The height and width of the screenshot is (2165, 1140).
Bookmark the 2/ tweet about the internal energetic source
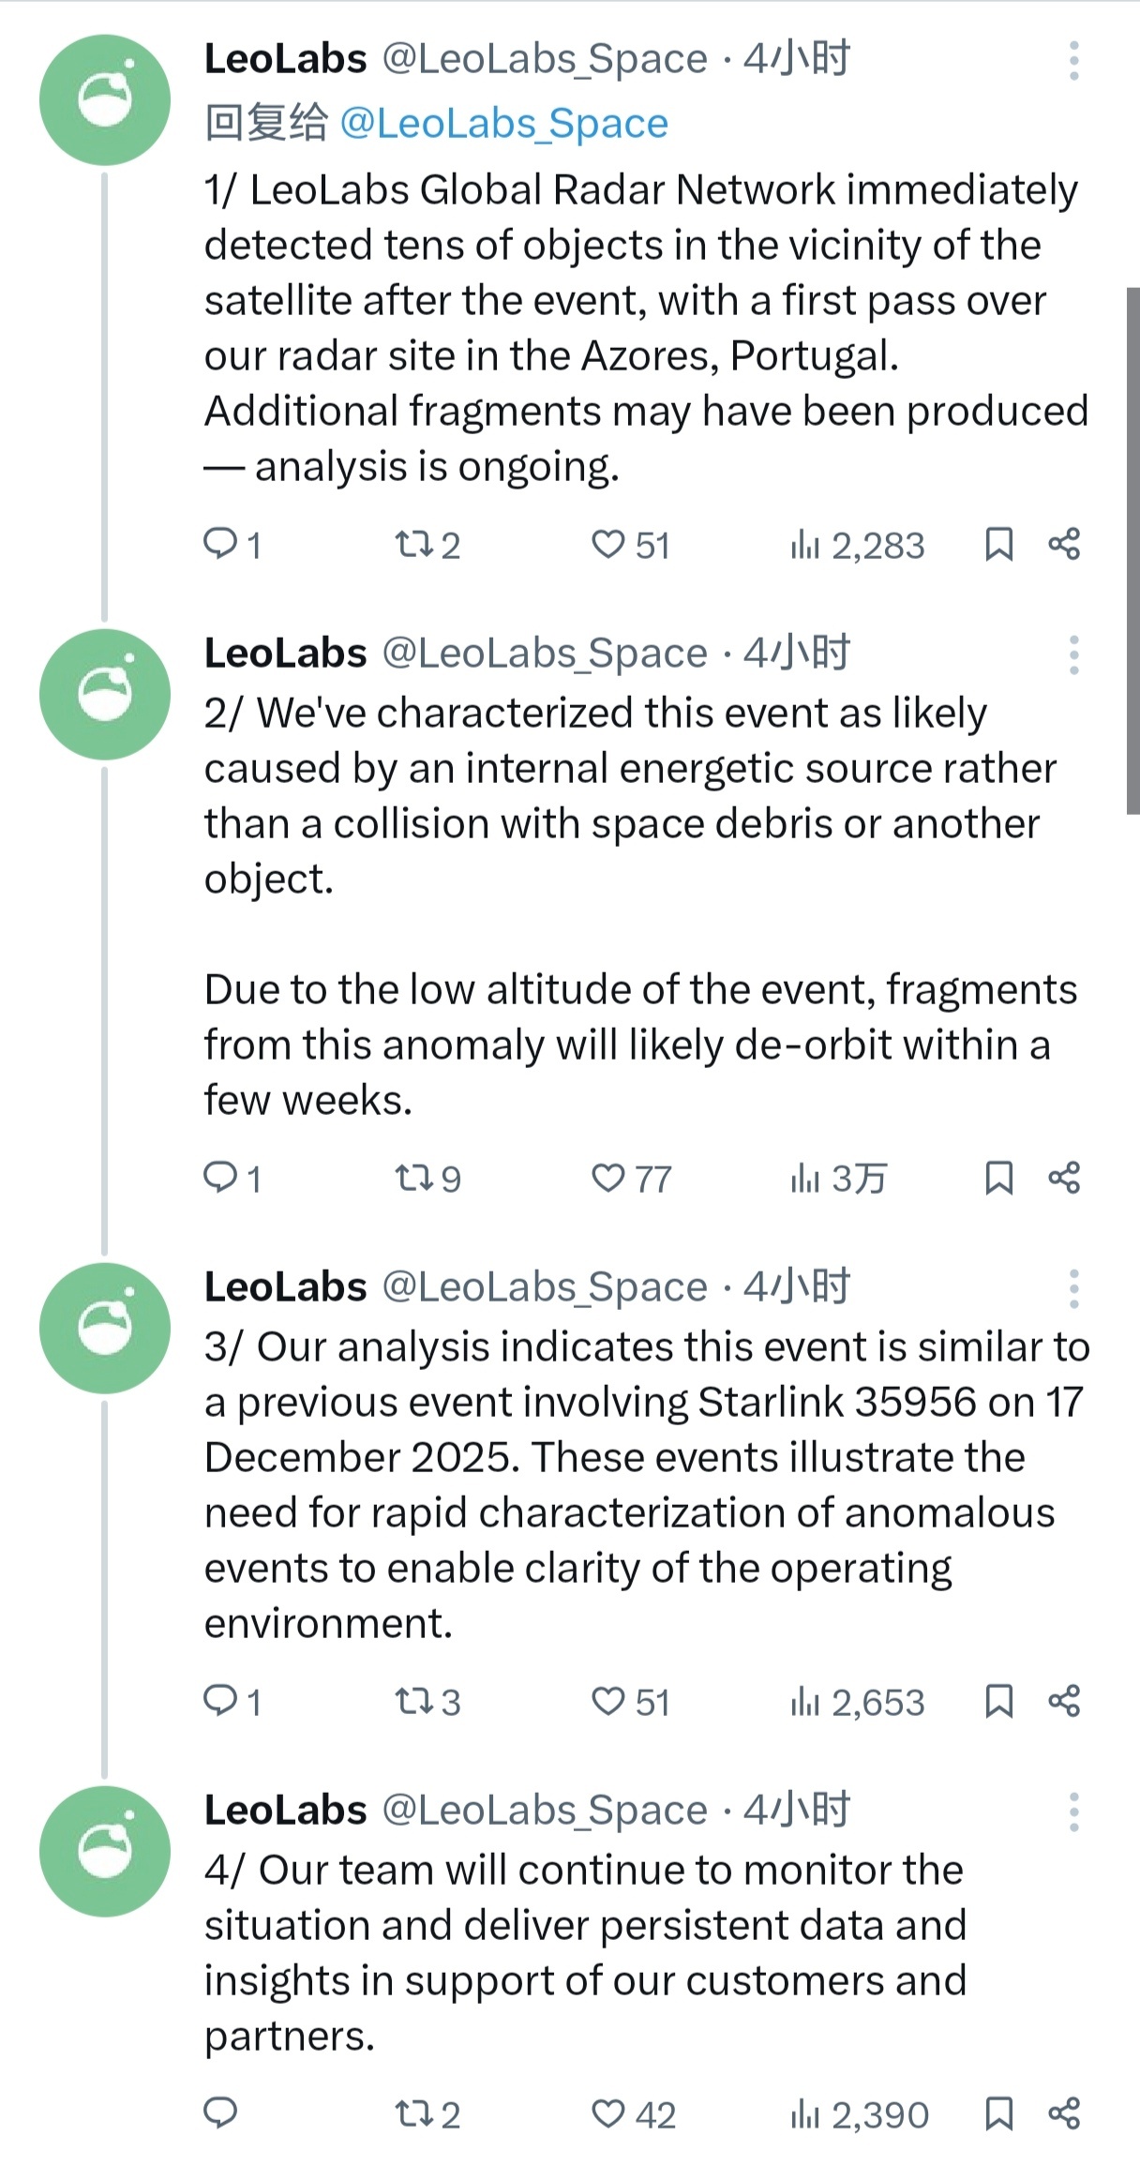[998, 1178]
